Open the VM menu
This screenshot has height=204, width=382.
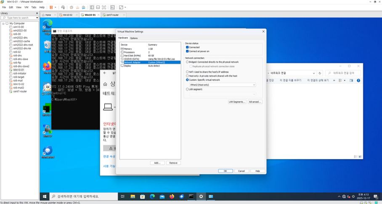[27, 7]
